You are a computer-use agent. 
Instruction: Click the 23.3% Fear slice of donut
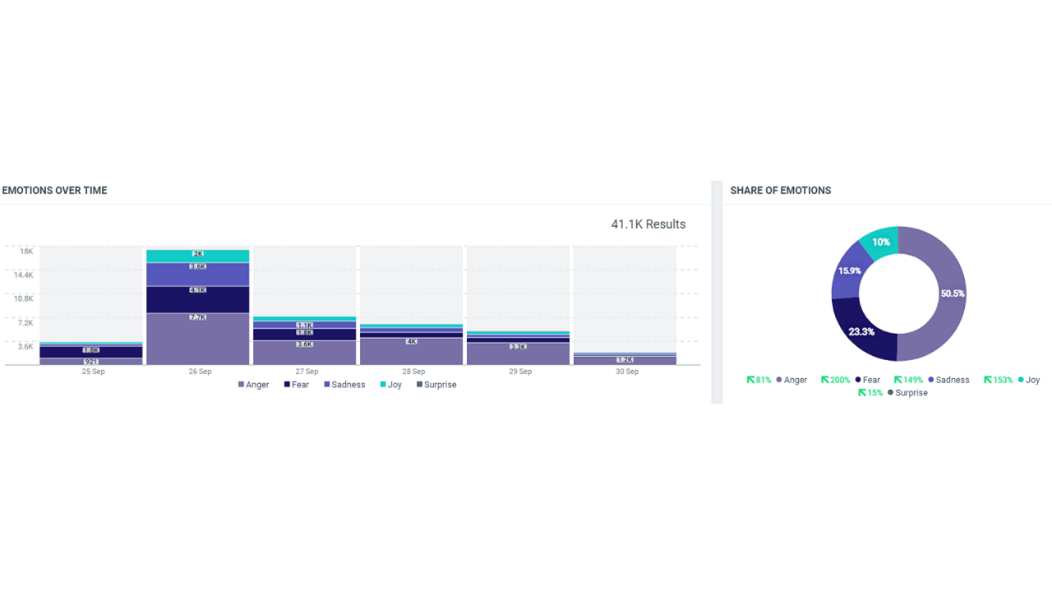click(x=862, y=331)
